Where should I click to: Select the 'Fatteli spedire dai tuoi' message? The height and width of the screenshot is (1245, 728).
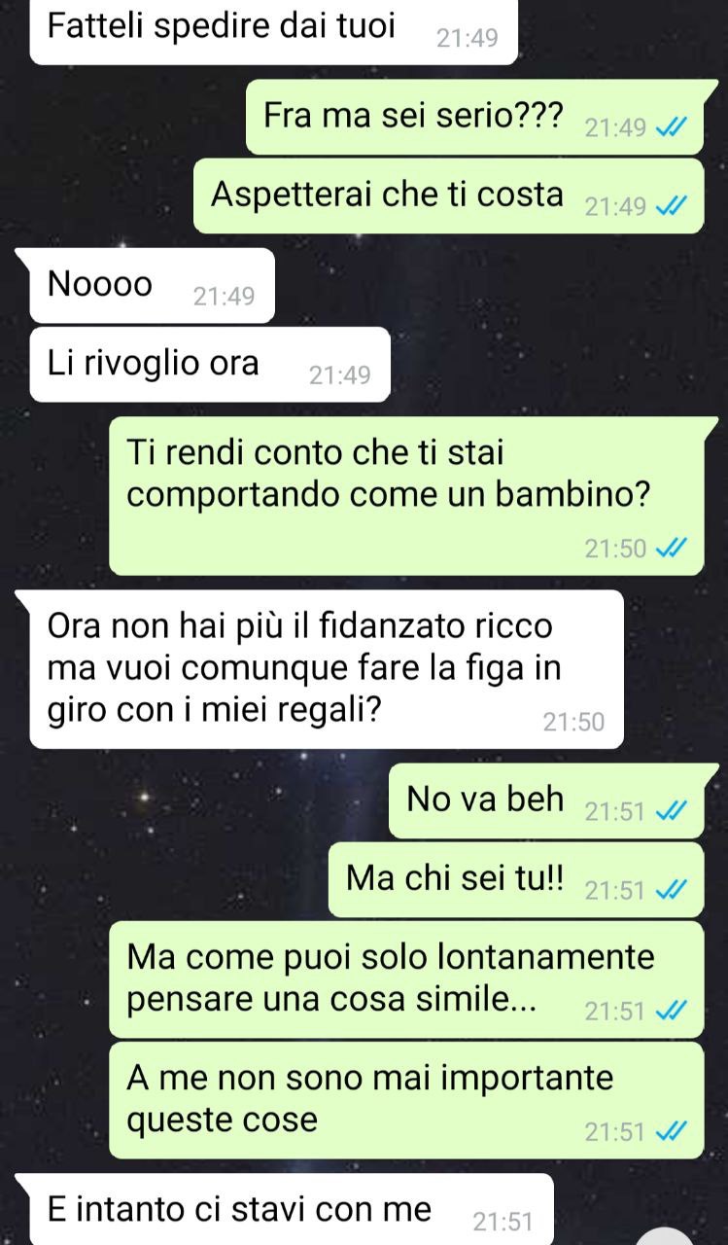pos(273,32)
